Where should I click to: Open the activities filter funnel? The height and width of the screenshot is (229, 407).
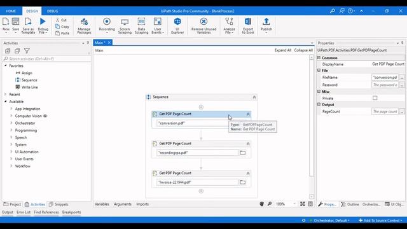click(x=27, y=51)
